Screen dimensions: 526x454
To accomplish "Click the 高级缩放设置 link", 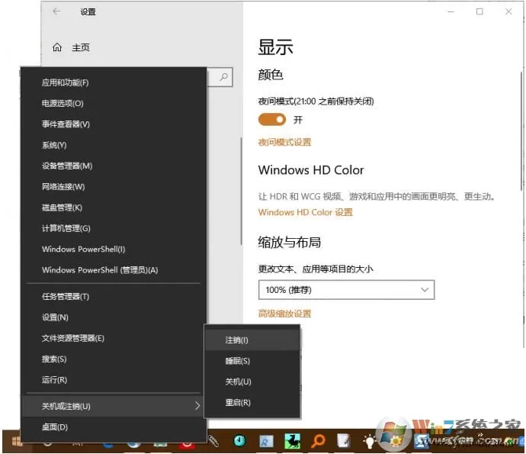I will click(x=284, y=314).
